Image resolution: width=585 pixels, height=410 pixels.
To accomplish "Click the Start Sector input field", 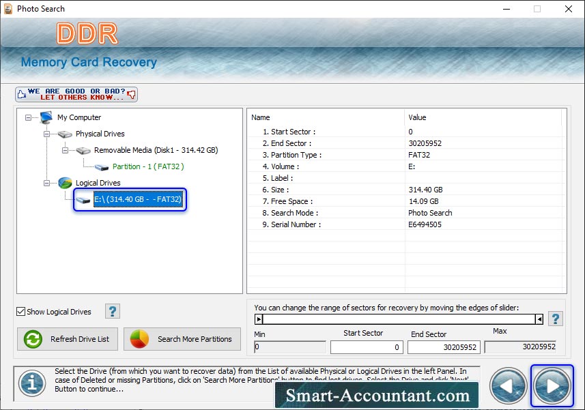I will pos(367,347).
